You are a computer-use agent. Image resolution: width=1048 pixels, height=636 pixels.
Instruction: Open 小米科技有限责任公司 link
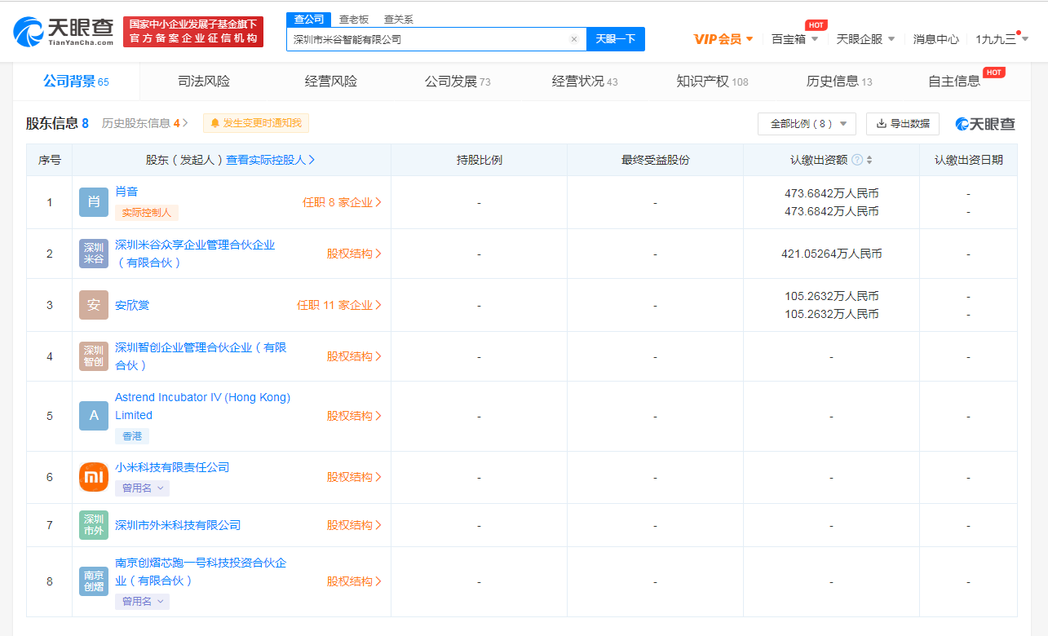172,467
